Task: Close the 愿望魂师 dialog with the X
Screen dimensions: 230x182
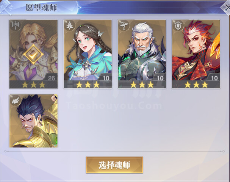Action: pyautogui.click(x=226, y=7)
